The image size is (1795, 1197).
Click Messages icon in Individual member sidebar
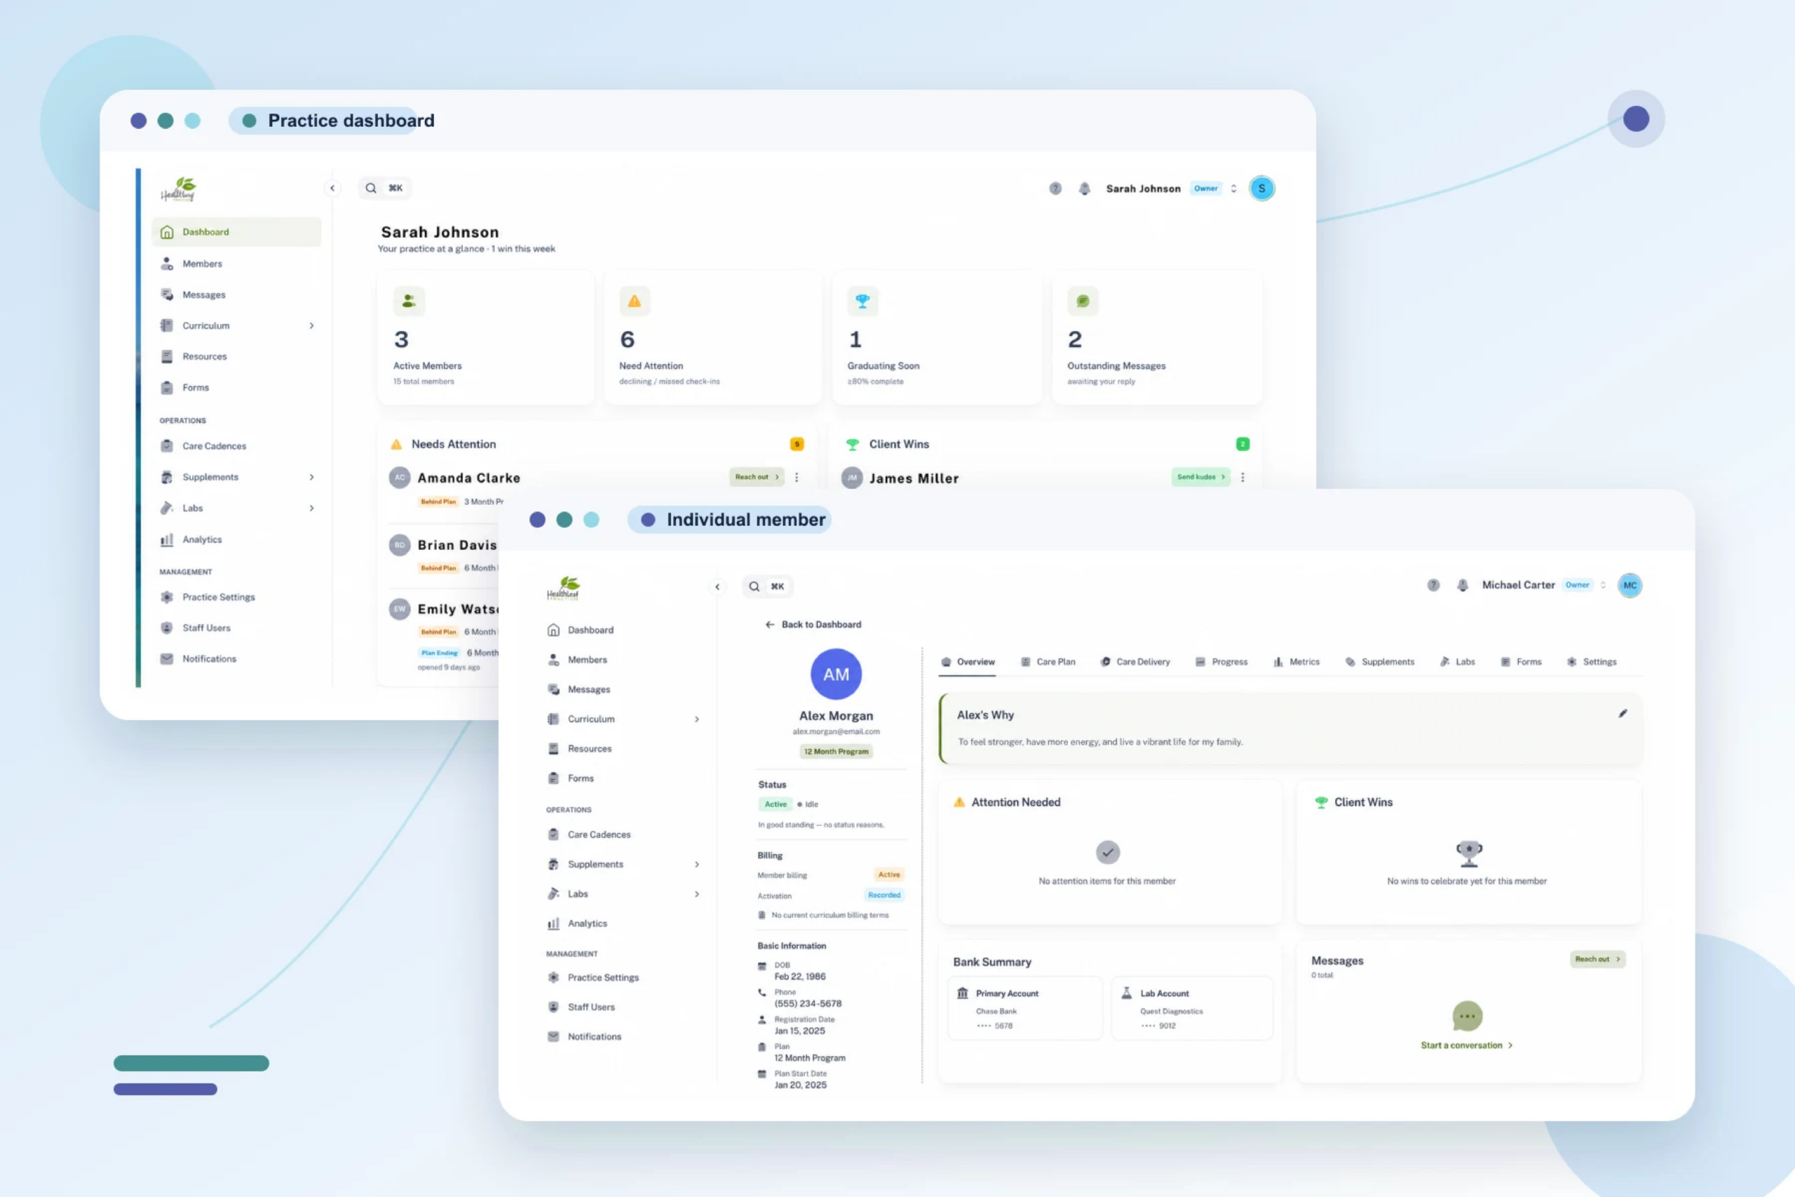(553, 690)
